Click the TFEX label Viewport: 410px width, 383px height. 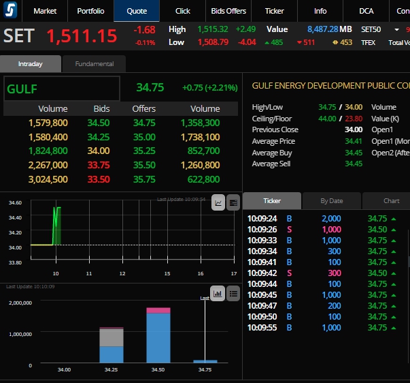368,42
